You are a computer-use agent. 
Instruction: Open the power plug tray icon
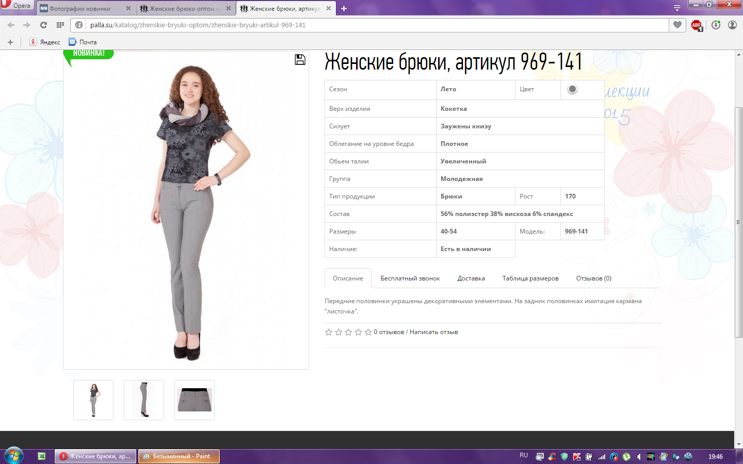click(589, 457)
